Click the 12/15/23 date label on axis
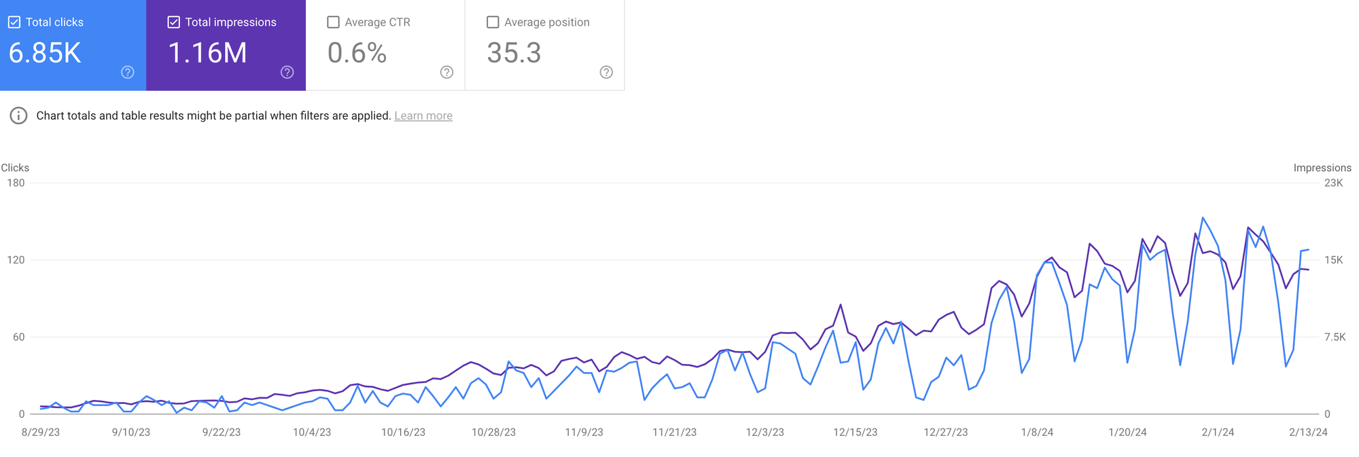This screenshot has width=1359, height=457. [x=855, y=432]
